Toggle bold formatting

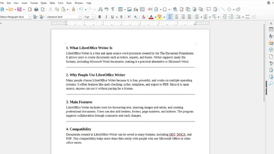(x=100, y=17)
